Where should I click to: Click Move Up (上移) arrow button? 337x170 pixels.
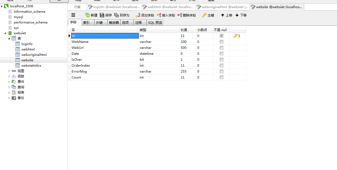227,15
